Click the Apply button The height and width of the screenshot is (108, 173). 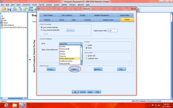(x=90, y=92)
